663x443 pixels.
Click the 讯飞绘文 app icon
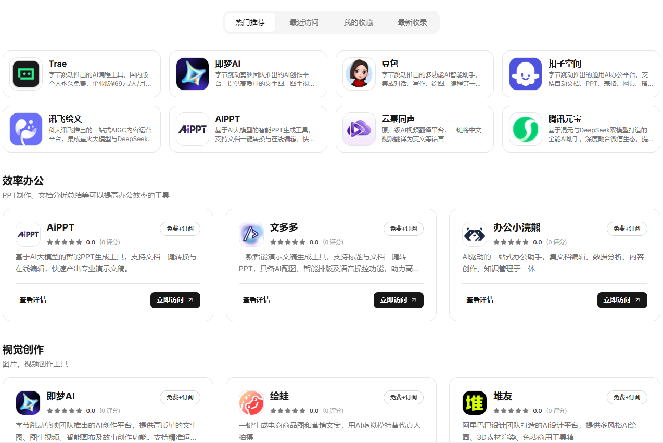click(x=25, y=129)
